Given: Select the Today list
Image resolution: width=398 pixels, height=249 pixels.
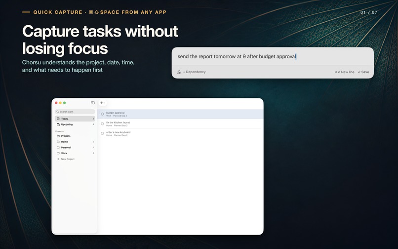Looking at the screenshot, I should click(x=75, y=119).
